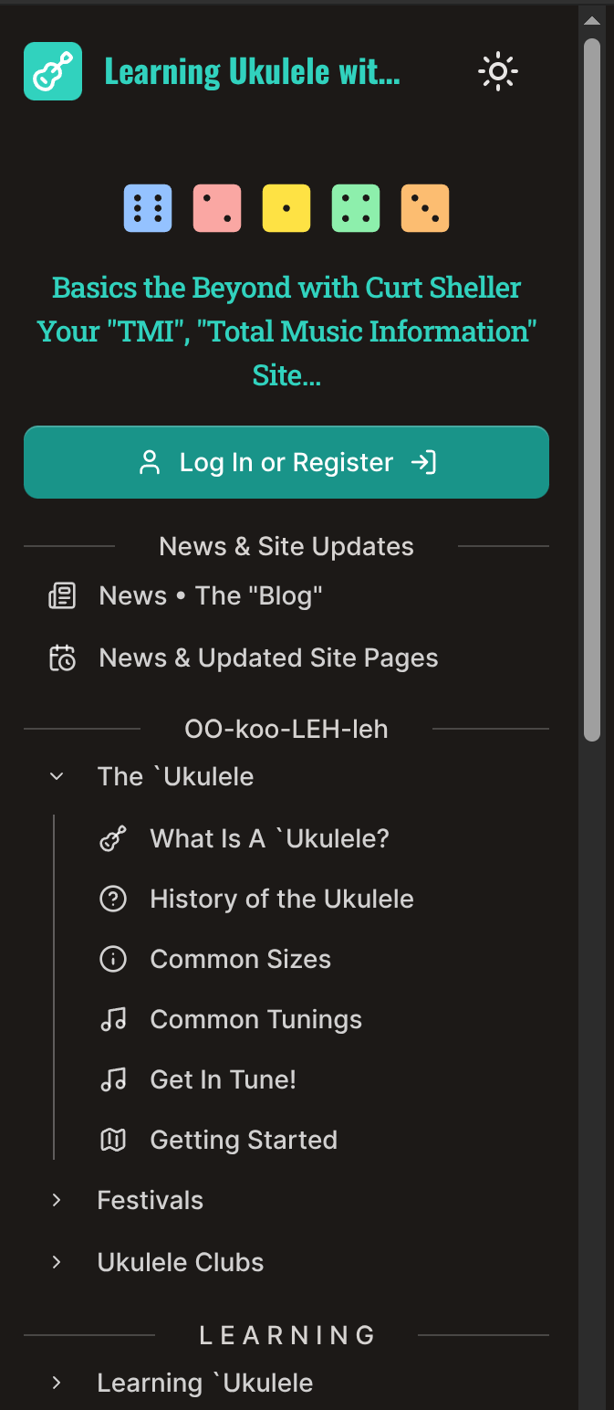Select the music note icon beside Common Tunings
This screenshot has width=614, height=1410.
(112, 1018)
